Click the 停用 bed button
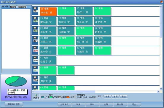The width and height of the screenshot is (164, 108). point(107,96)
